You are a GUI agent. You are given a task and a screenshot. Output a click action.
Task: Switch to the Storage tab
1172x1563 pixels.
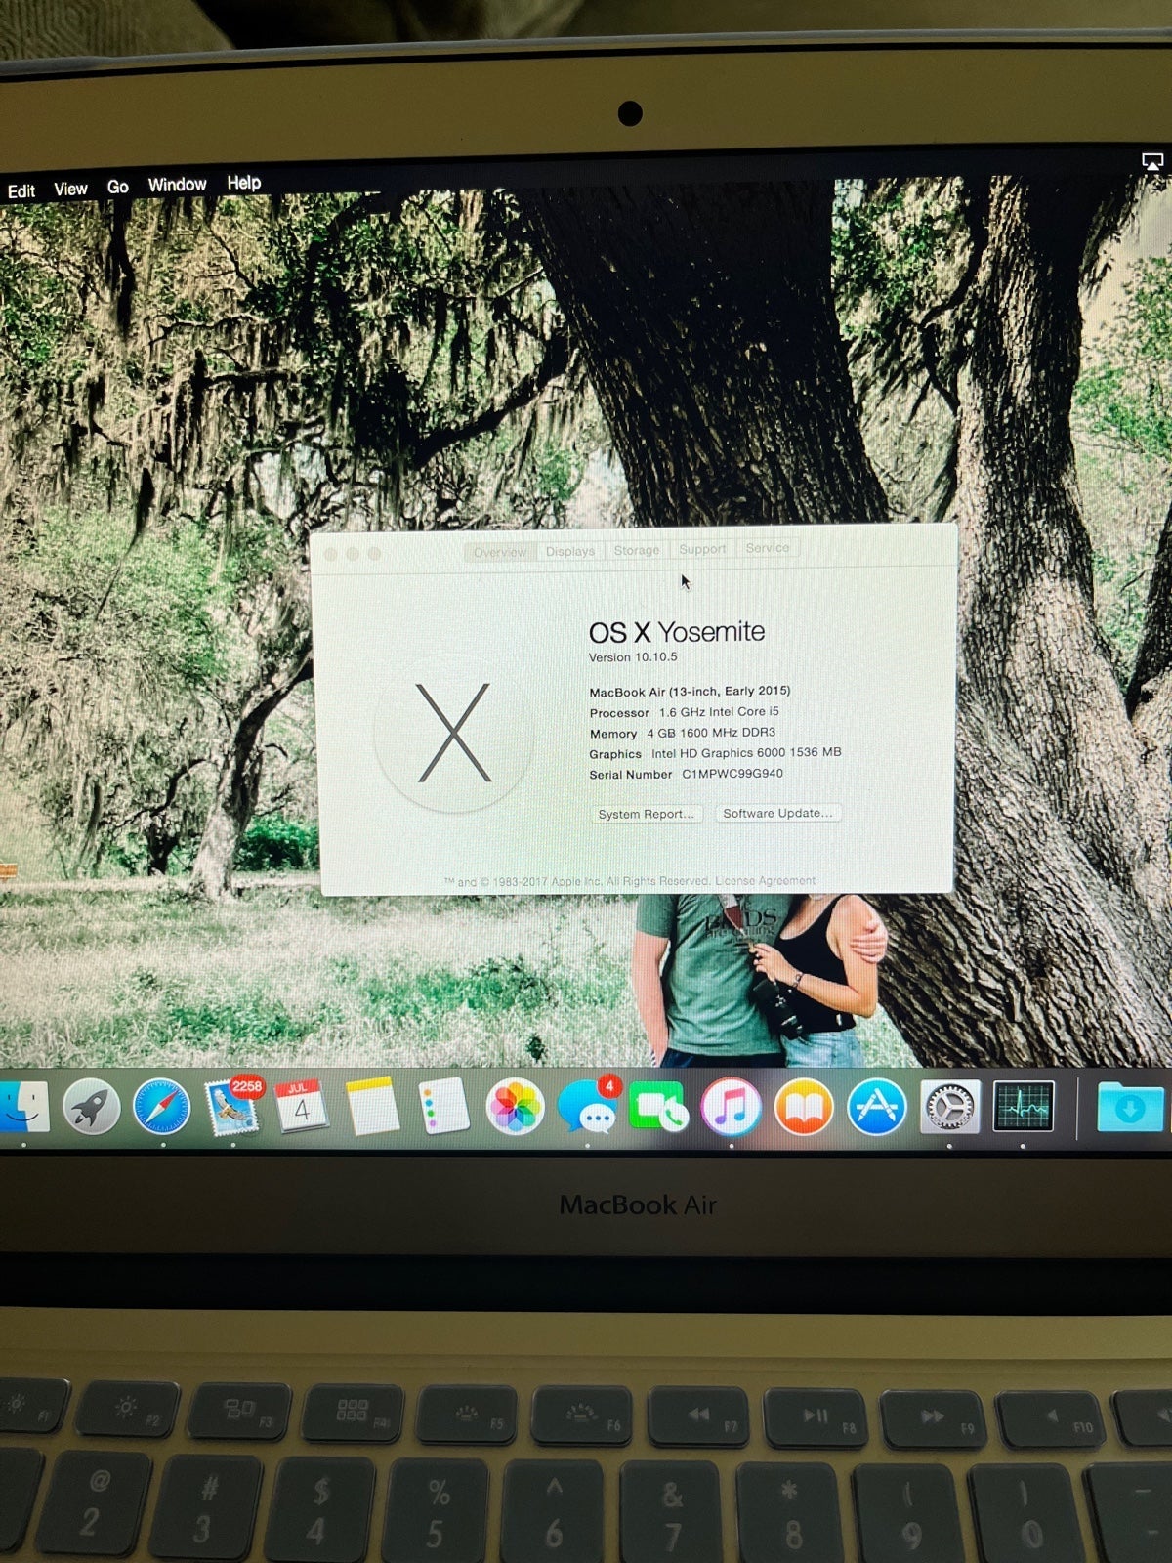[637, 550]
